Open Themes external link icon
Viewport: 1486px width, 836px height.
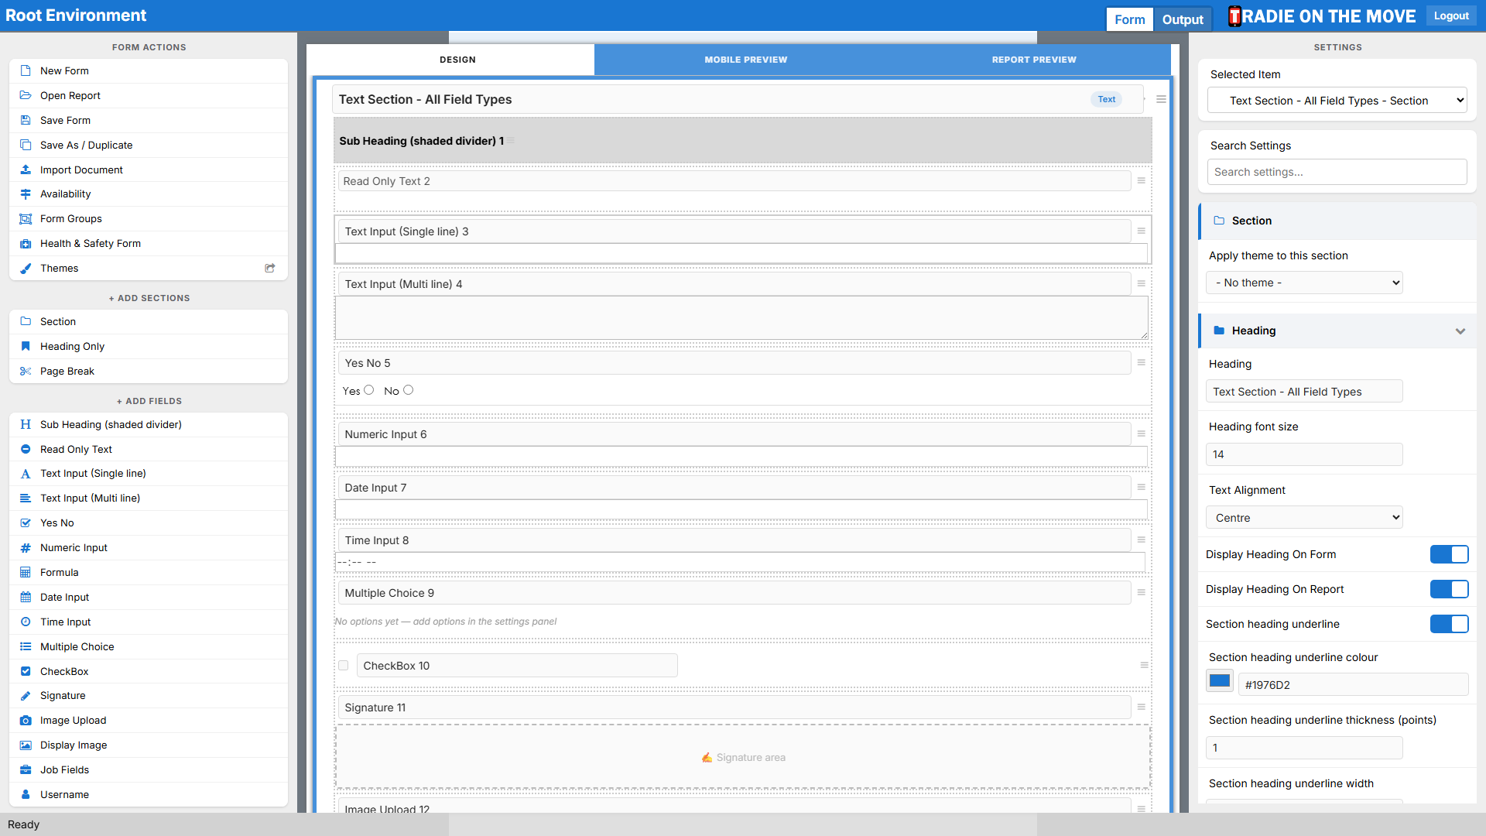(270, 268)
